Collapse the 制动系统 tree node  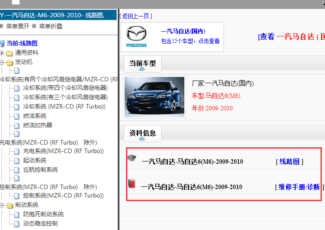[x=2, y=206]
